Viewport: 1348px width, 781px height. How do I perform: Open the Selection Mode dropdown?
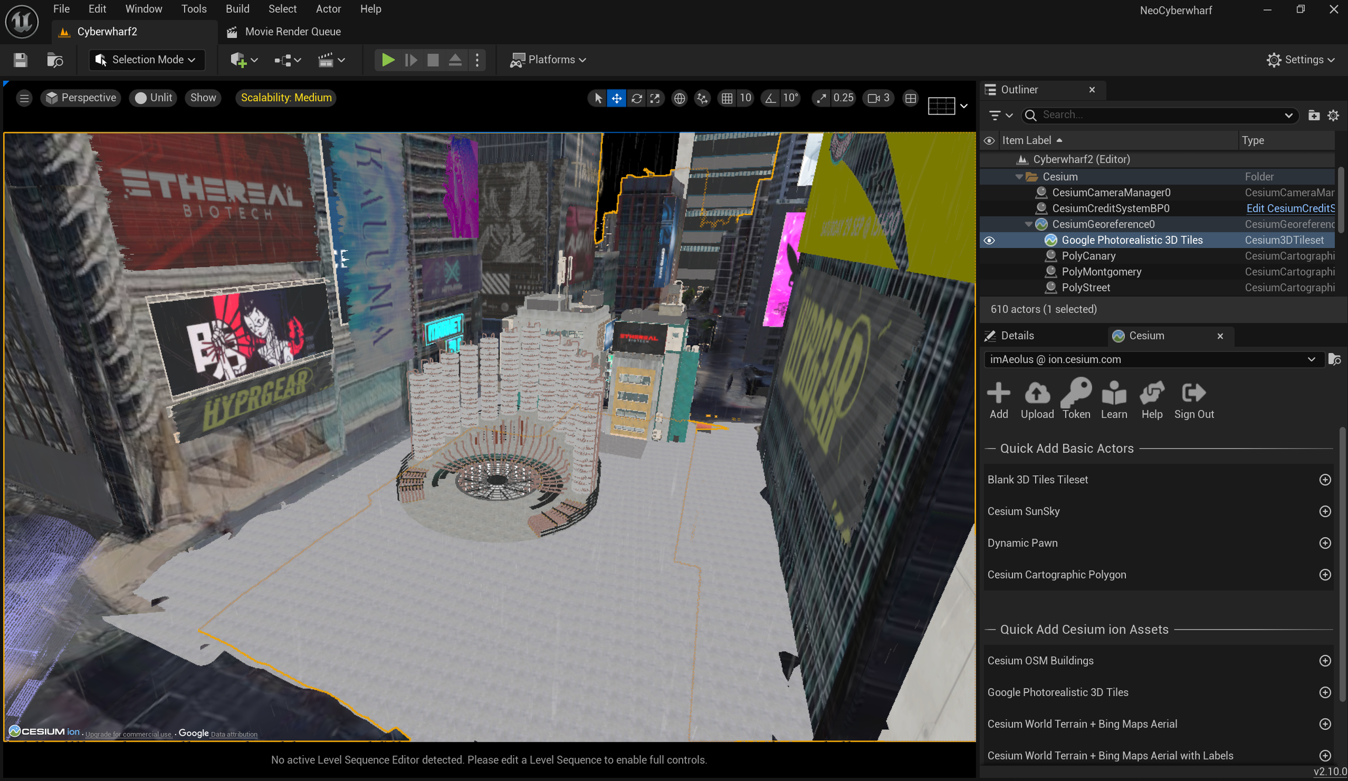point(147,60)
